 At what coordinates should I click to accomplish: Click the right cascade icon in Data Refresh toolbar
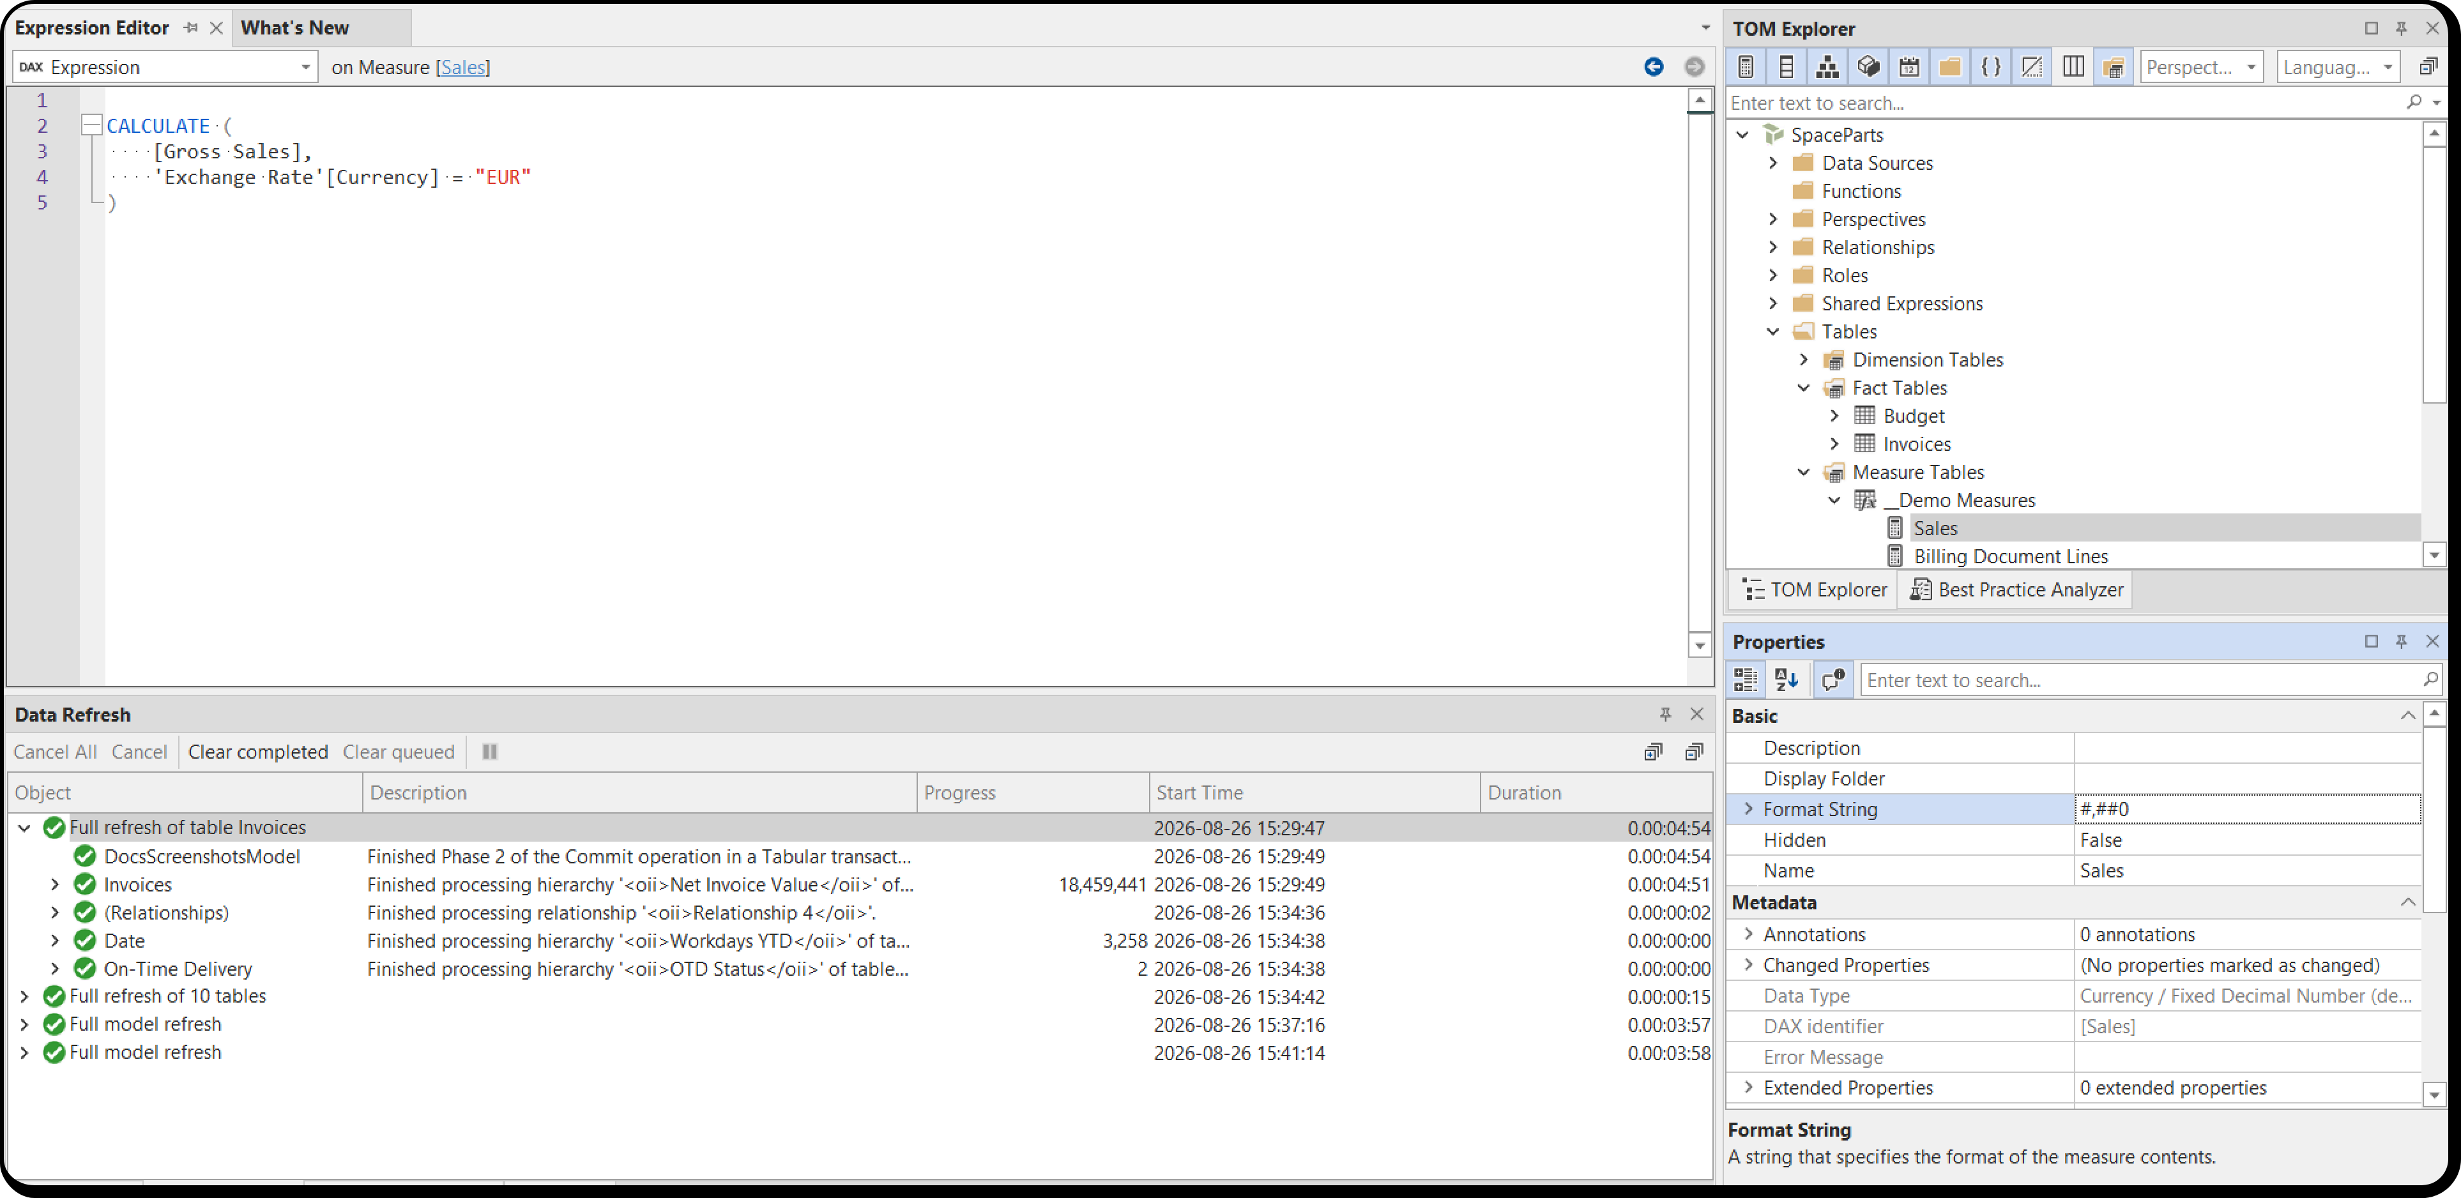pos(1694,752)
